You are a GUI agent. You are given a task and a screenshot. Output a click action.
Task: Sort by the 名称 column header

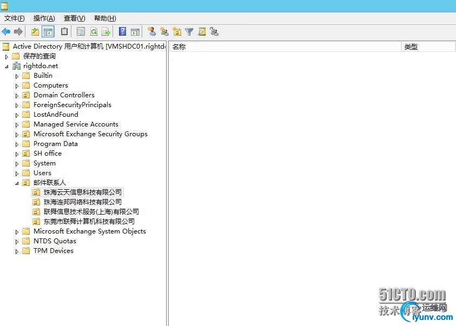point(285,47)
